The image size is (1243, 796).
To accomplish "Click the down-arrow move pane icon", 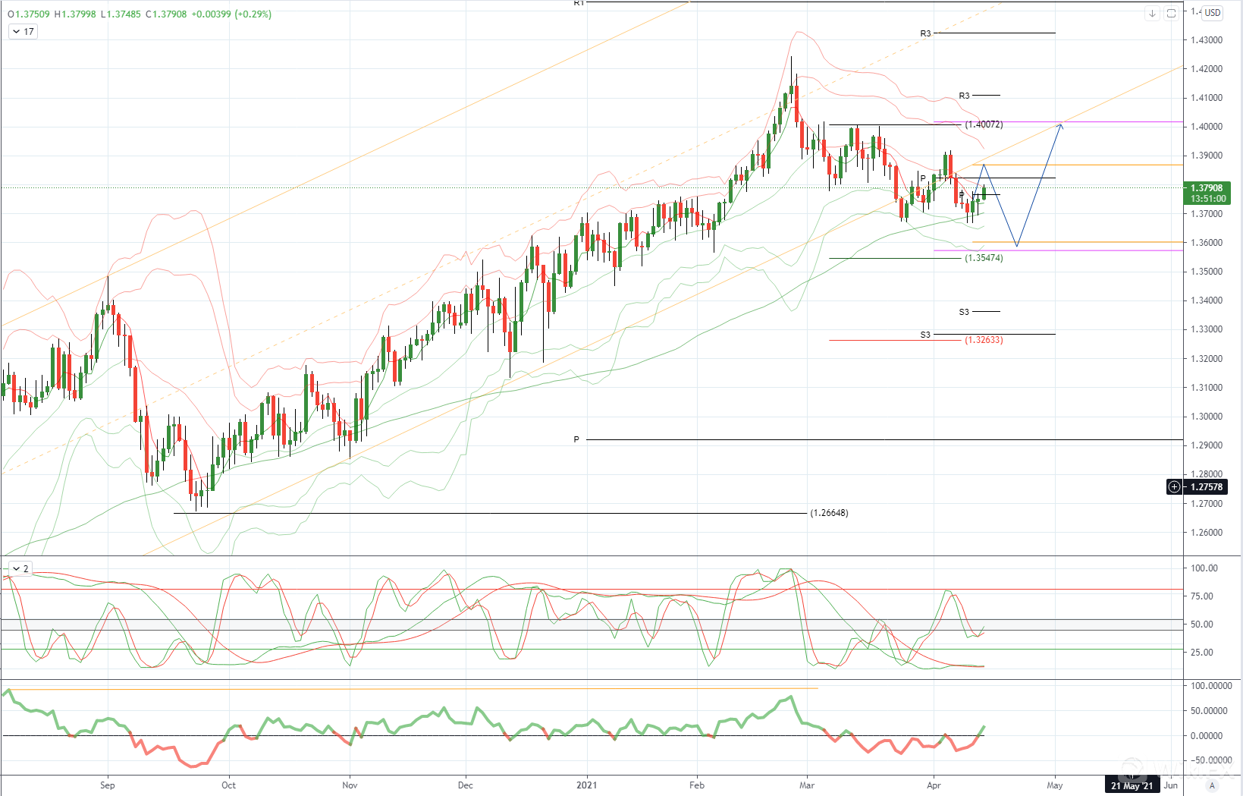I will pos(1152,14).
